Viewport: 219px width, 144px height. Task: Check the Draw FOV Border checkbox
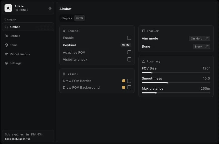click(x=129, y=81)
